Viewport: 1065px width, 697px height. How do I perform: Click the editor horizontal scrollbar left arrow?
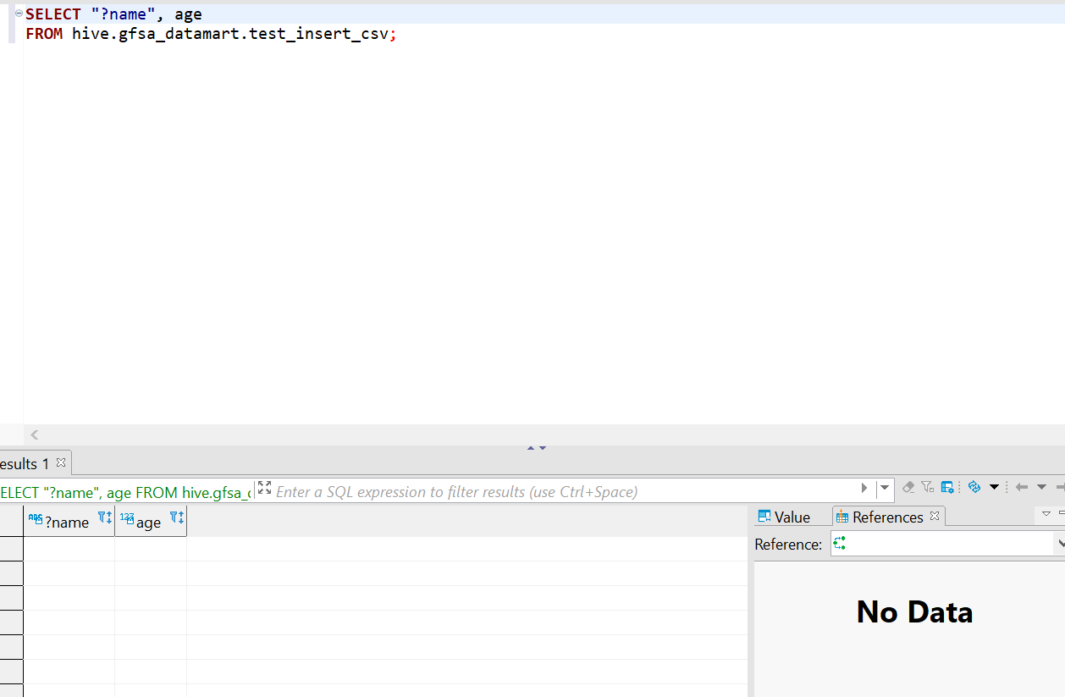[x=34, y=434]
